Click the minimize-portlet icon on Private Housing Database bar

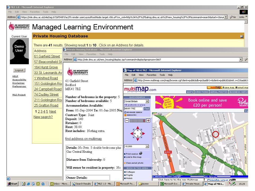click(x=242, y=36)
